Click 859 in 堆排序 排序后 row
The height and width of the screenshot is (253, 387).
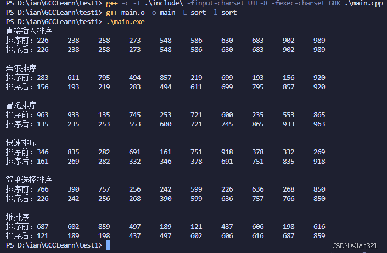[319, 236]
